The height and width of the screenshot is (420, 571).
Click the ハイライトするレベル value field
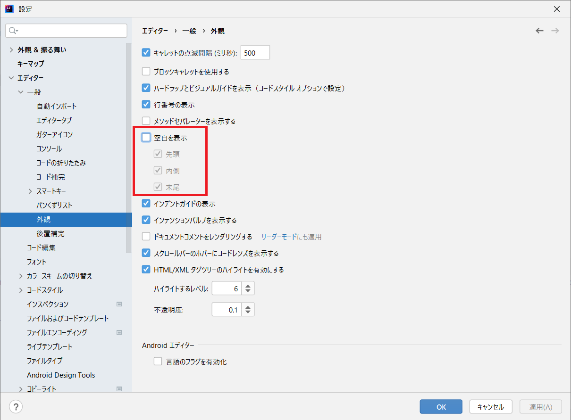click(x=227, y=288)
